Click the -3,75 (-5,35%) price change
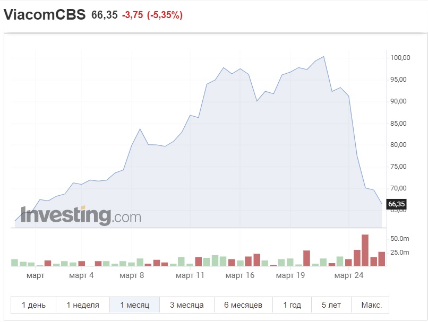The image size is (428, 322). [x=152, y=15]
